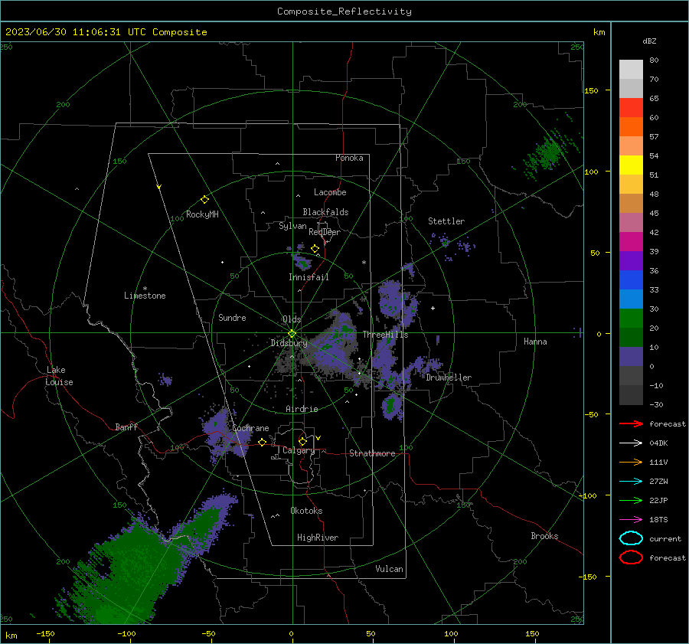
Task: Click the Ponoka city label
Action: click(x=349, y=158)
